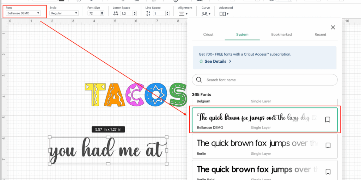Image resolution: width=361 pixels, height=180 pixels.
Task: Bookmark the Berlin Bold font
Action: coord(328,172)
